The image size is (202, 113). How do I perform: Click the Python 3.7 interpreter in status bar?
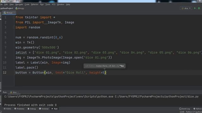[194, 112]
